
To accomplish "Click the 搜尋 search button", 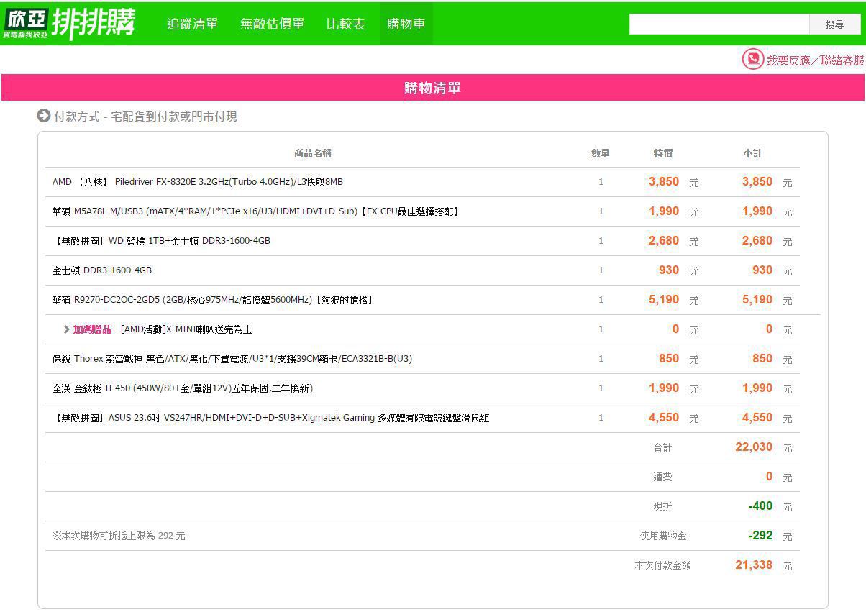I will [x=835, y=24].
